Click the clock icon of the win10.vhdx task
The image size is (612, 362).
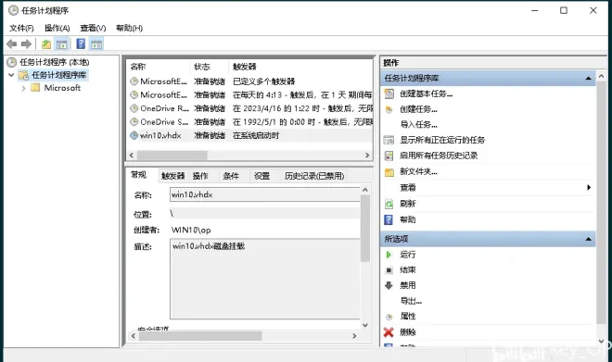pos(134,135)
